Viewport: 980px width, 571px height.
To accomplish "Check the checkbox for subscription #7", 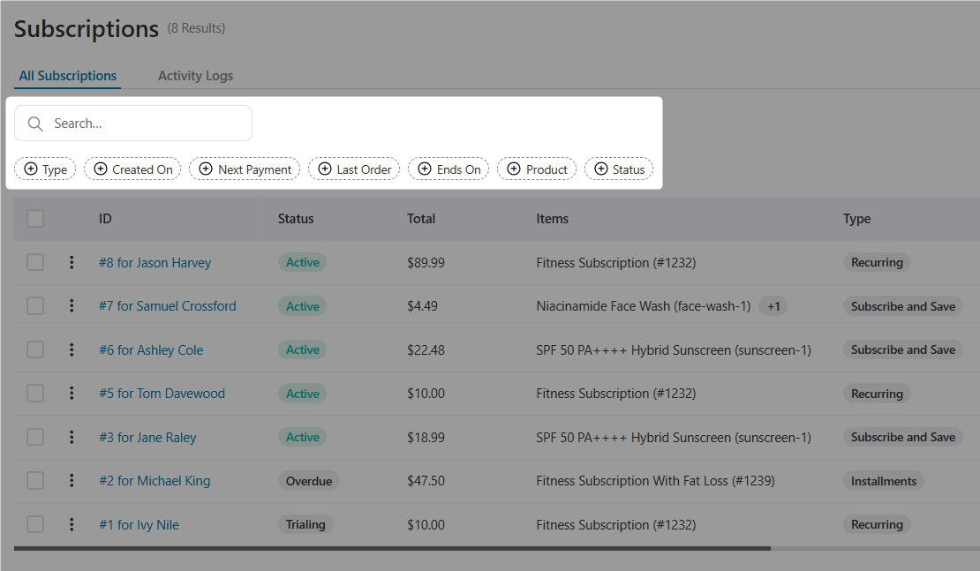I will point(35,305).
